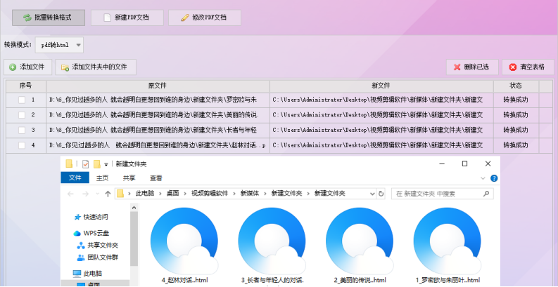This screenshot has height=287, width=558.
Task: Open recent locations dropdown arrow
Action: (98, 194)
